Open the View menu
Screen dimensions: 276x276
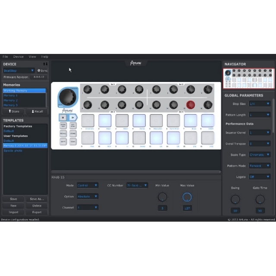[32, 56]
